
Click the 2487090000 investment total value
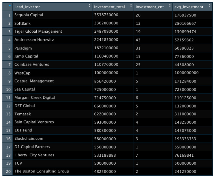[x=106, y=31]
